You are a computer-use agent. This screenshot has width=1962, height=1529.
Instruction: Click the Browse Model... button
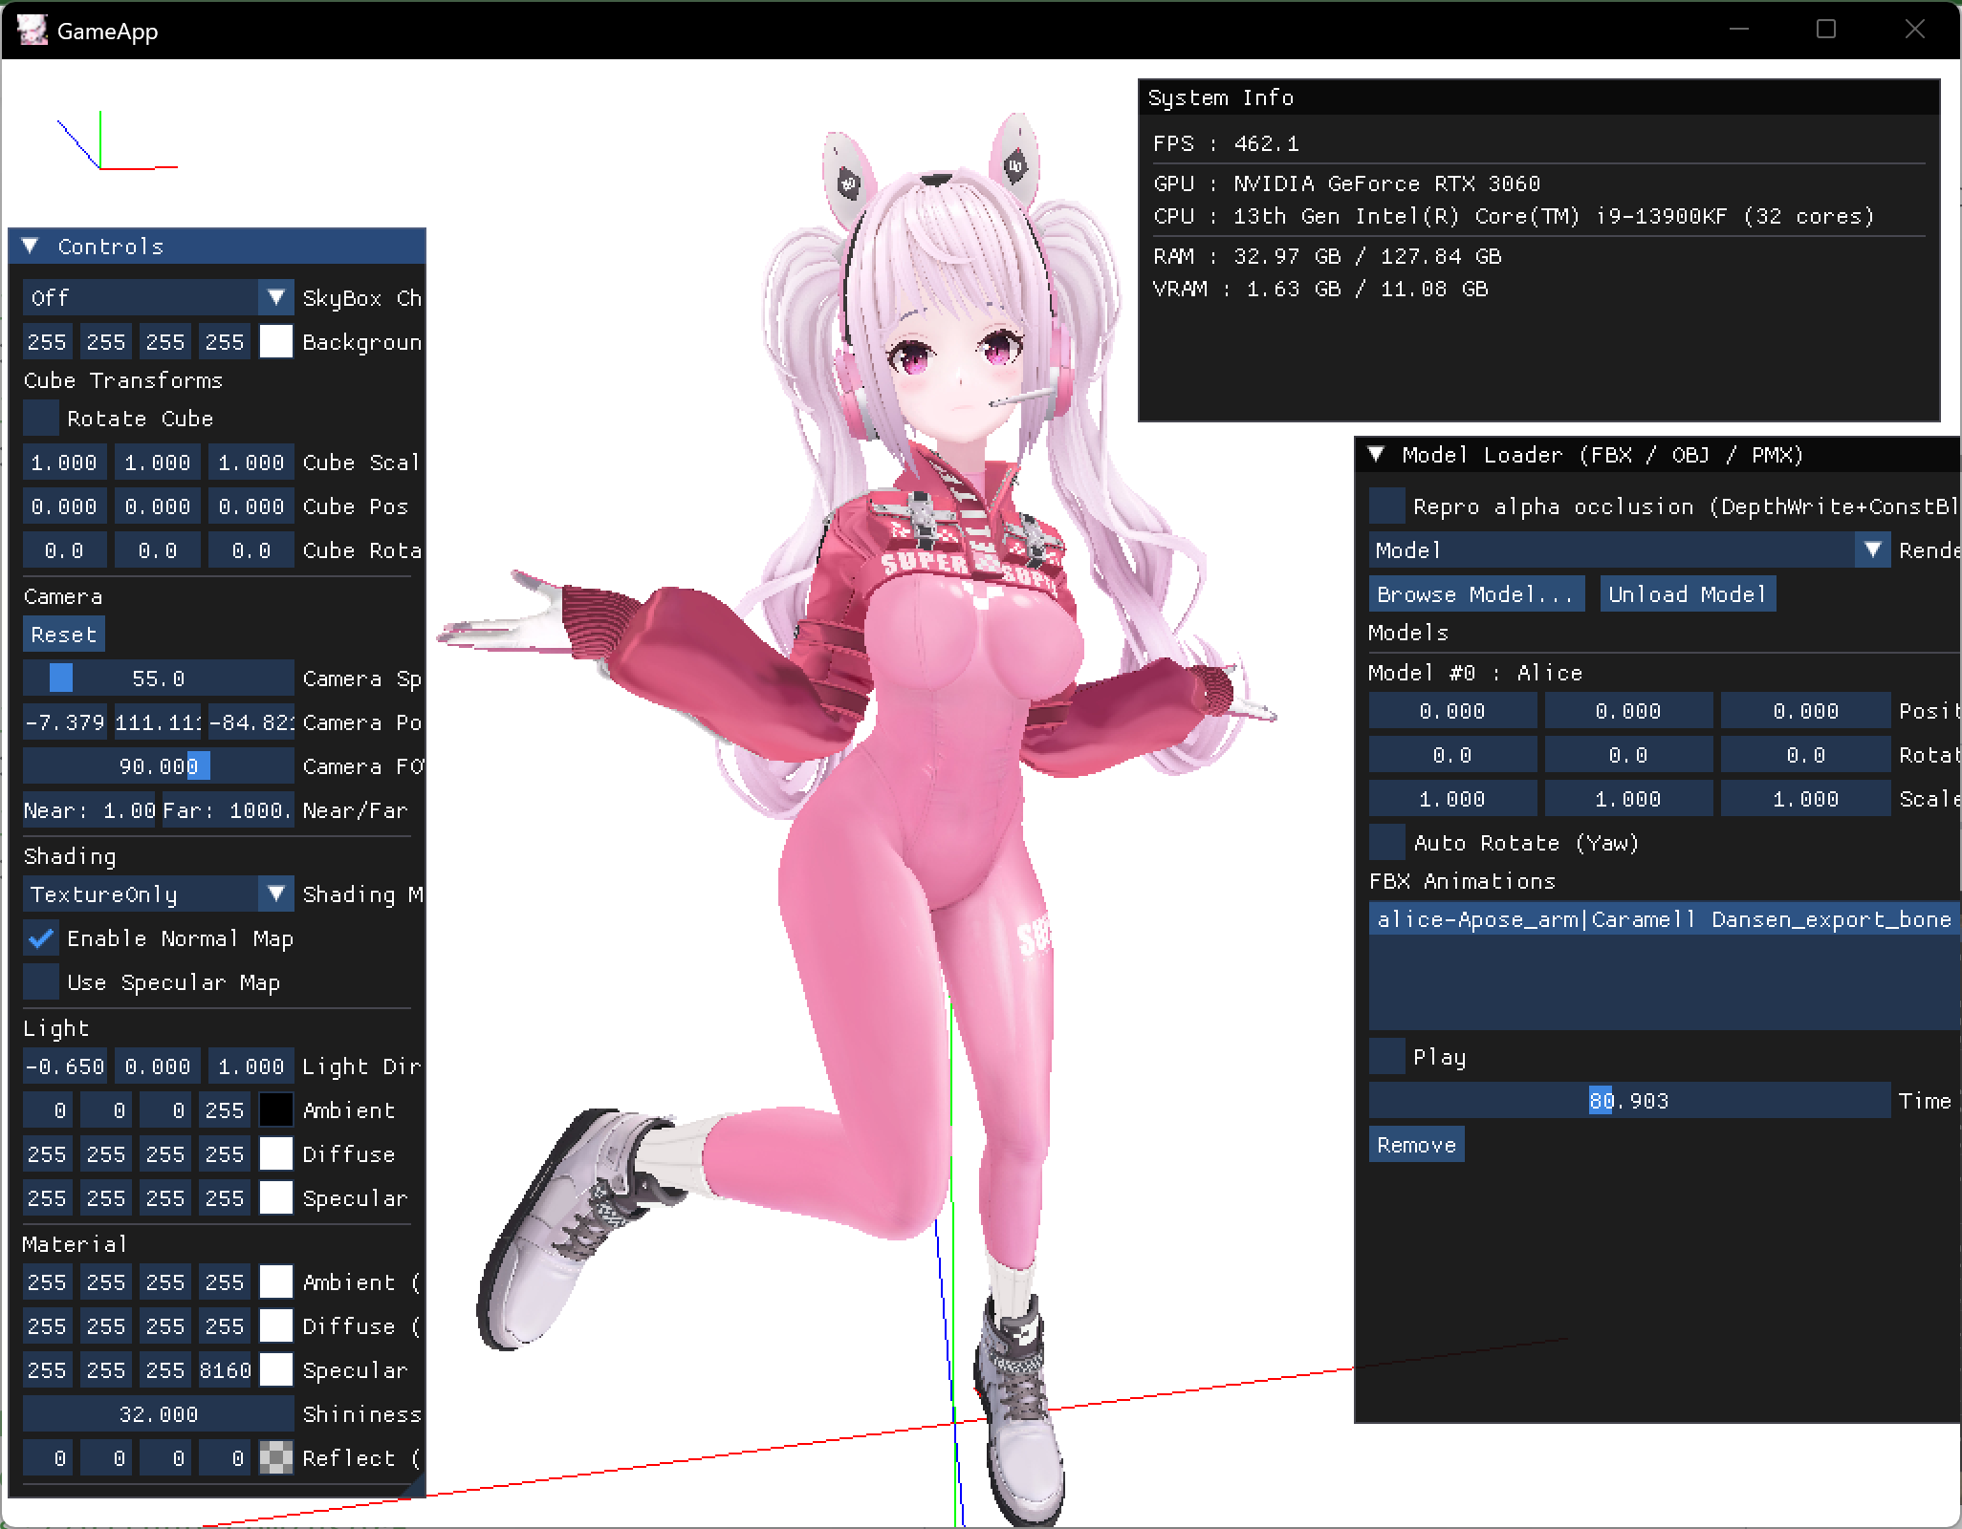click(x=1475, y=594)
